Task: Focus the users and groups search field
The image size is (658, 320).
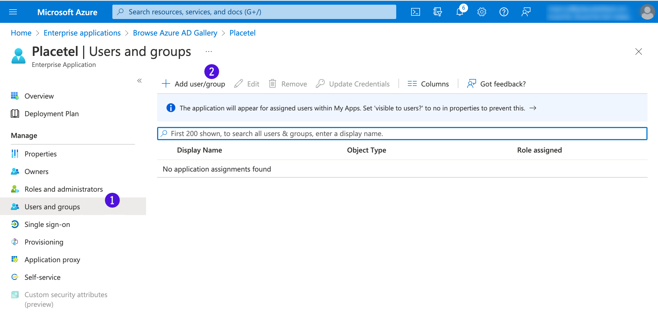Action: [402, 134]
